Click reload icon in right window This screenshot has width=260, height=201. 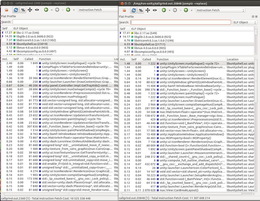pyautogui.click(x=134, y=10)
